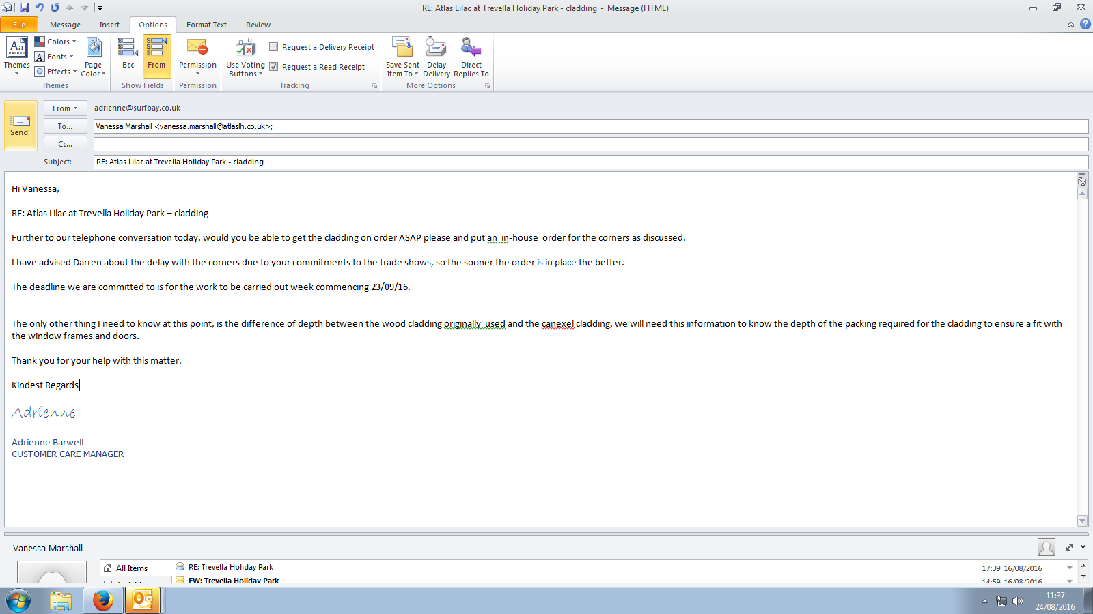Open the More Options dialog launcher
The height and width of the screenshot is (614, 1093).
click(487, 86)
